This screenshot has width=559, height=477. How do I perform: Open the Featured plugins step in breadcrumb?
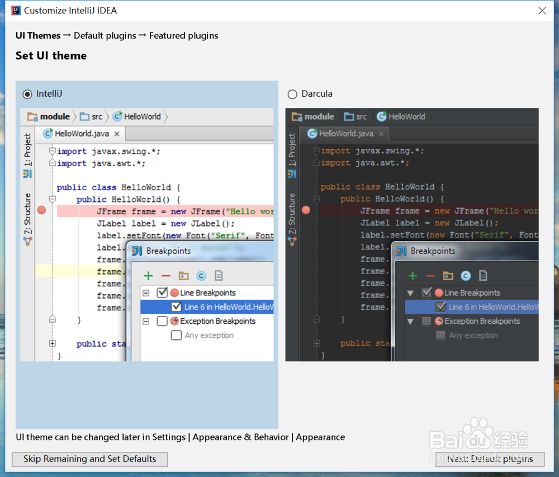183,36
